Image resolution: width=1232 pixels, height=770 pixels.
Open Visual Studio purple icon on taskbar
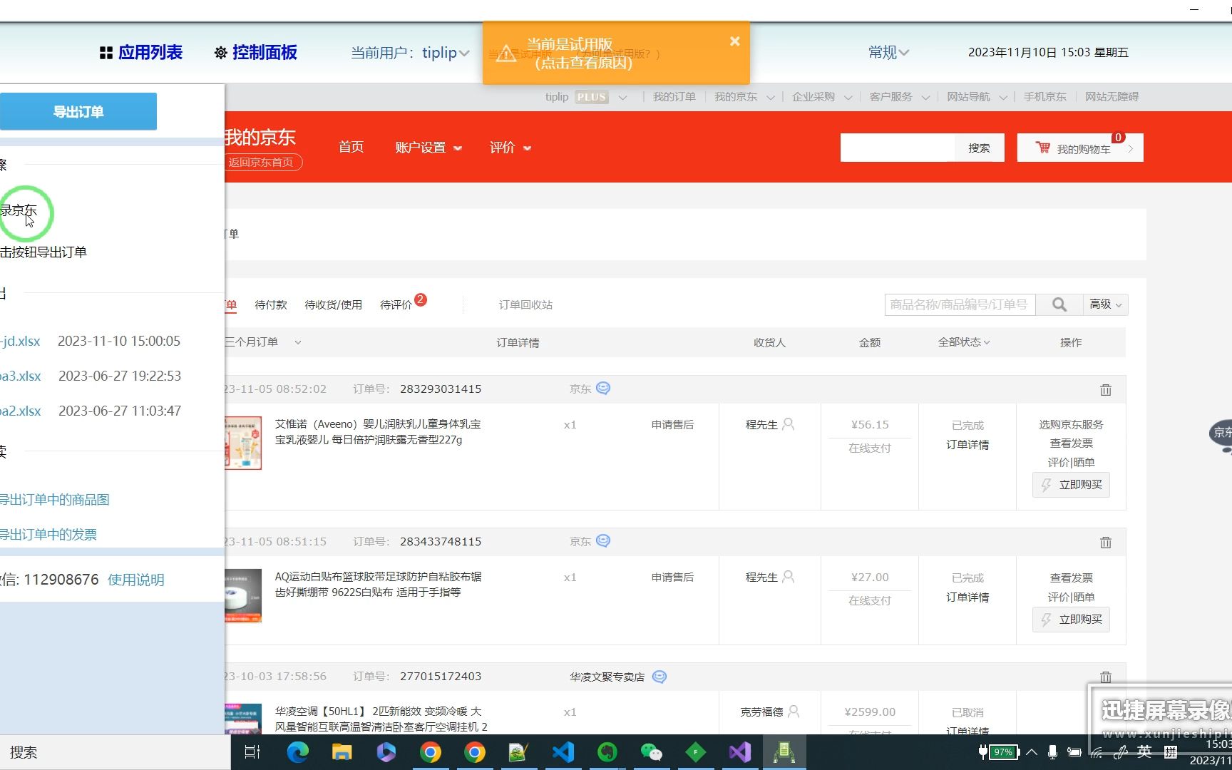point(739,752)
